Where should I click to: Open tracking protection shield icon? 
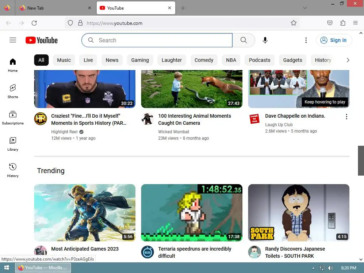click(x=70, y=23)
